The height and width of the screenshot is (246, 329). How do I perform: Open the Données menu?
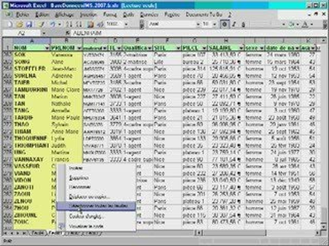(149, 15)
